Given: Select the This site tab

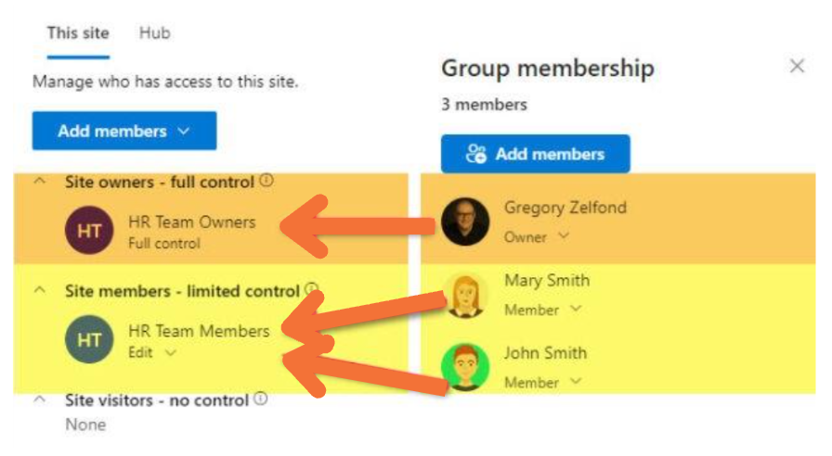Looking at the screenshot, I should [78, 33].
